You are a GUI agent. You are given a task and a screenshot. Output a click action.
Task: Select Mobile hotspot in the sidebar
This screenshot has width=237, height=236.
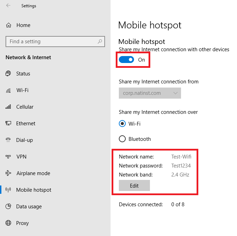tap(34, 190)
